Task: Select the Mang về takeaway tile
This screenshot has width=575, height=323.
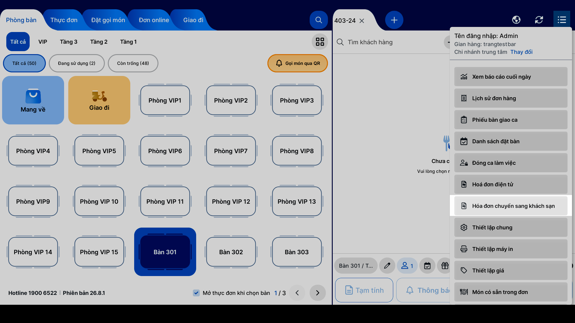Action: 33,100
